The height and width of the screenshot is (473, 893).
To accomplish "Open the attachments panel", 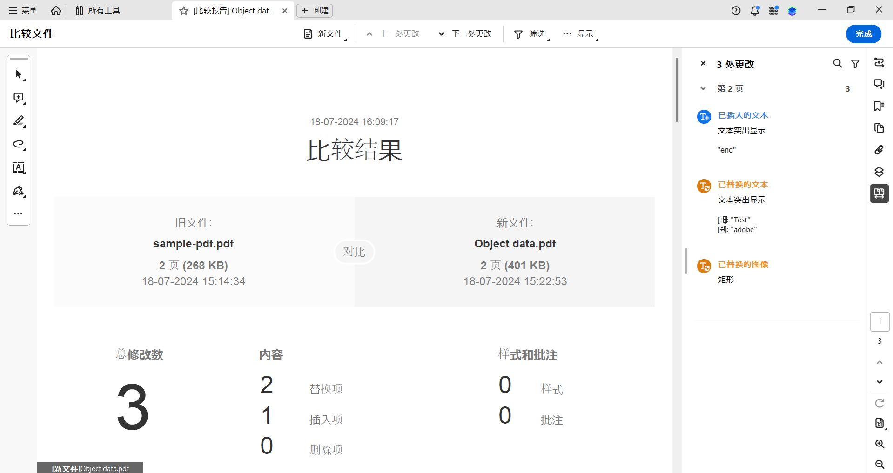I will tap(879, 150).
